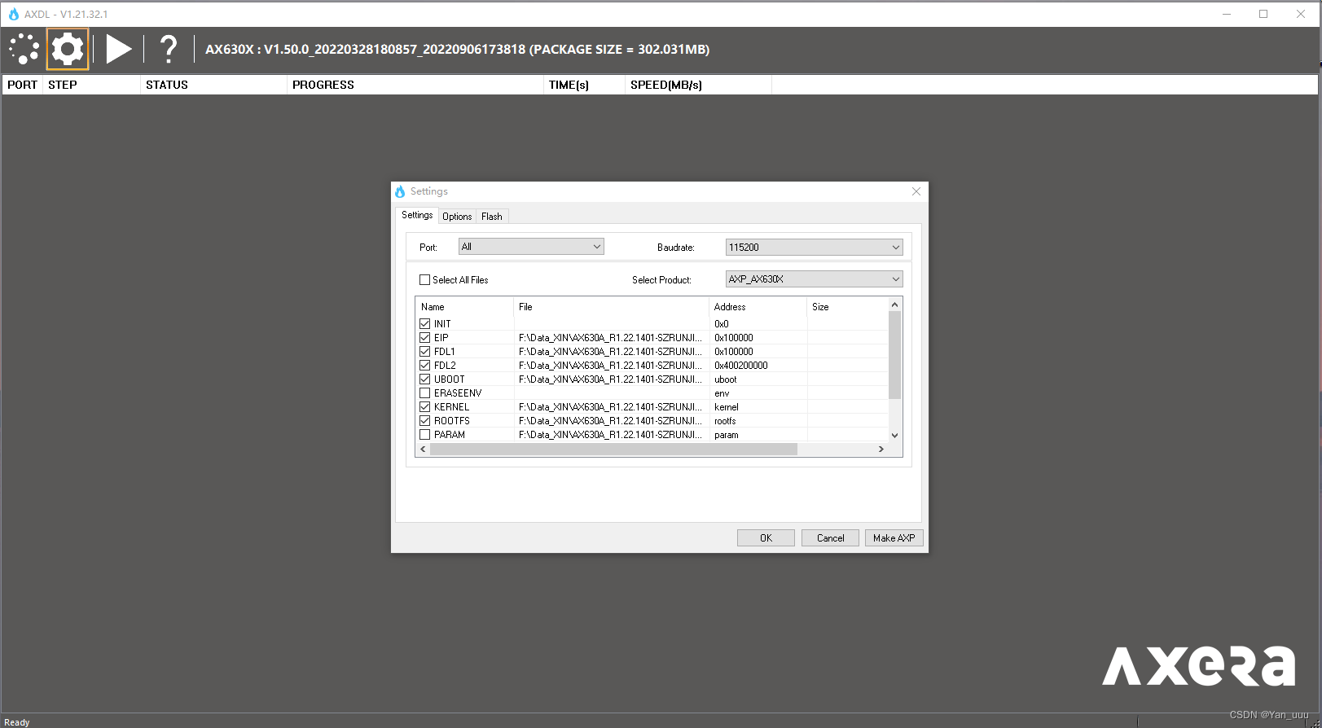The width and height of the screenshot is (1322, 728).
Task: Select the EIP file path cell
Action: [611, 338]
